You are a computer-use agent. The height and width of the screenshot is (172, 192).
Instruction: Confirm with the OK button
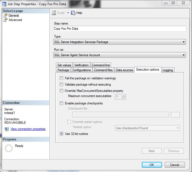tap(152, 165)
